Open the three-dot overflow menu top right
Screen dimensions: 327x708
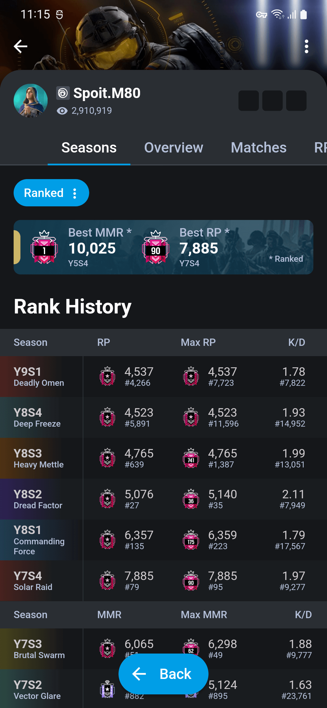(x=307, y=46)
